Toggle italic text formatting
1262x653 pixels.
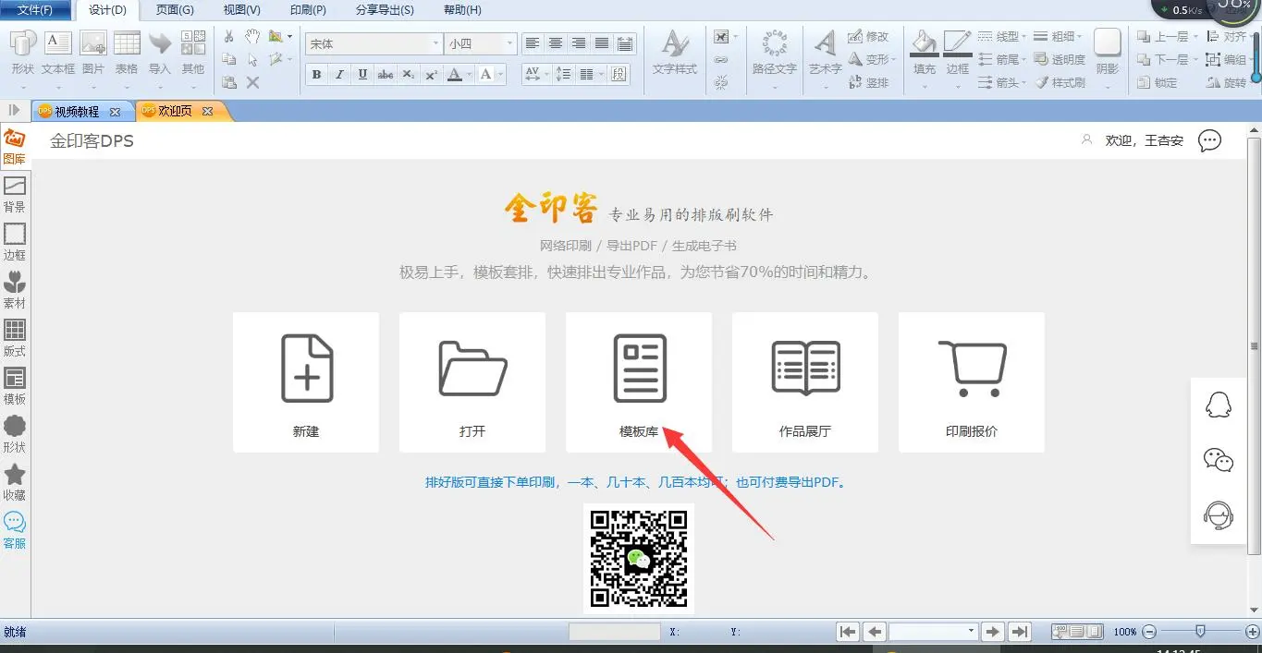tap(339, 75)
